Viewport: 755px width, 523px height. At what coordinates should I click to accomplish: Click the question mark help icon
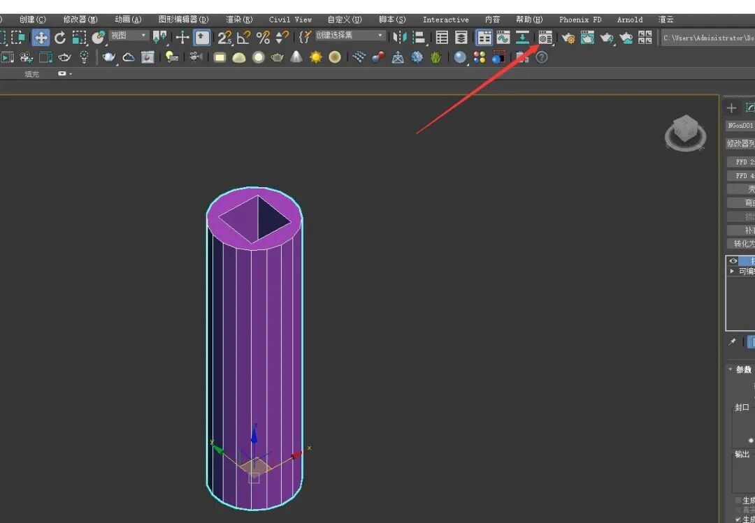click(542, 58)
